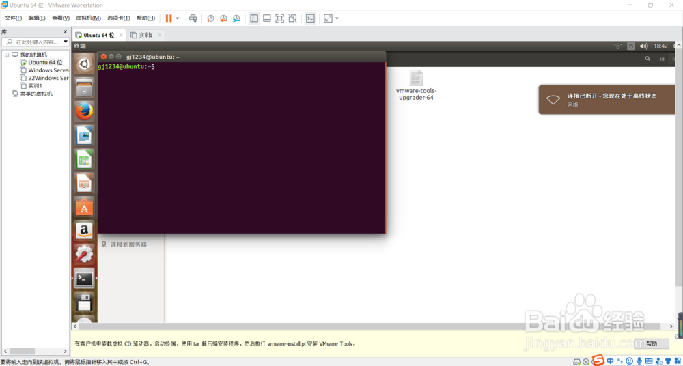Toggle the library sidebar view
The width and height of the screenshot is (683, 366).
254,18
